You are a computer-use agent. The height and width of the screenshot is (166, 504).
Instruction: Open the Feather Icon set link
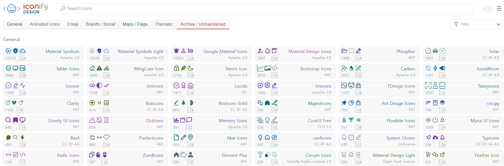[487, 155]
